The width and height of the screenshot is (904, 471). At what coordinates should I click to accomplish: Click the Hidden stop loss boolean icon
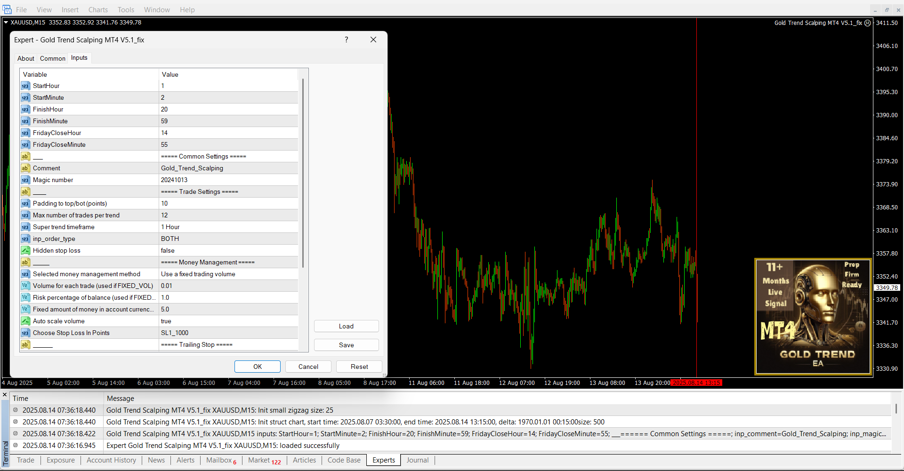(25, 251)
